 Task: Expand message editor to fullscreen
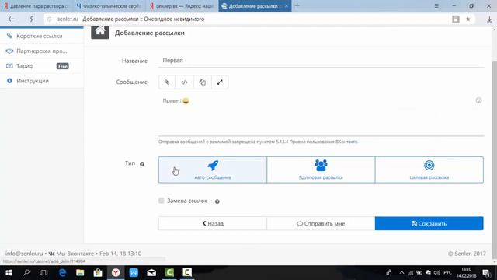(220, 82)
